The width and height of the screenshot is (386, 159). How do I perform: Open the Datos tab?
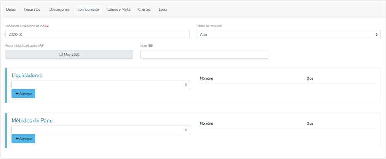pos(11,9)
